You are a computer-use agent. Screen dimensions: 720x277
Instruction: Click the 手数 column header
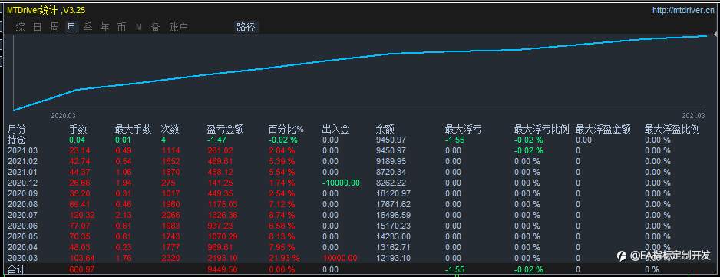click(78, 130)
